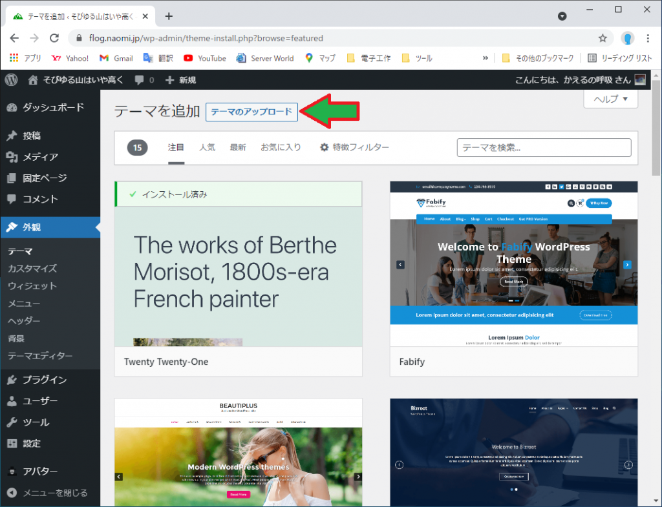Select the BEAUTIPLUS theme preview
The width and height of the screenshot is (662, 507).
point(238,452)
